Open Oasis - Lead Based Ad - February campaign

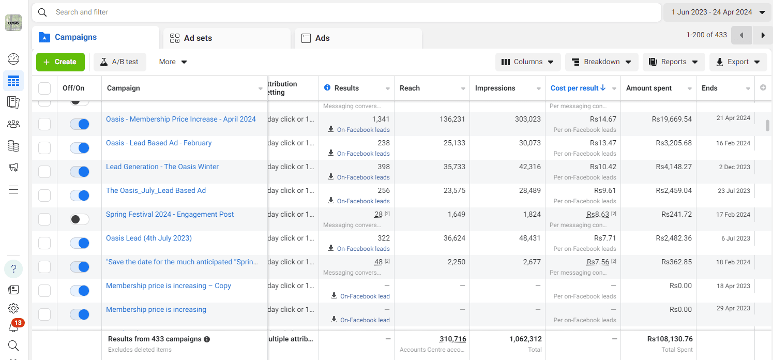click(159, 143)
